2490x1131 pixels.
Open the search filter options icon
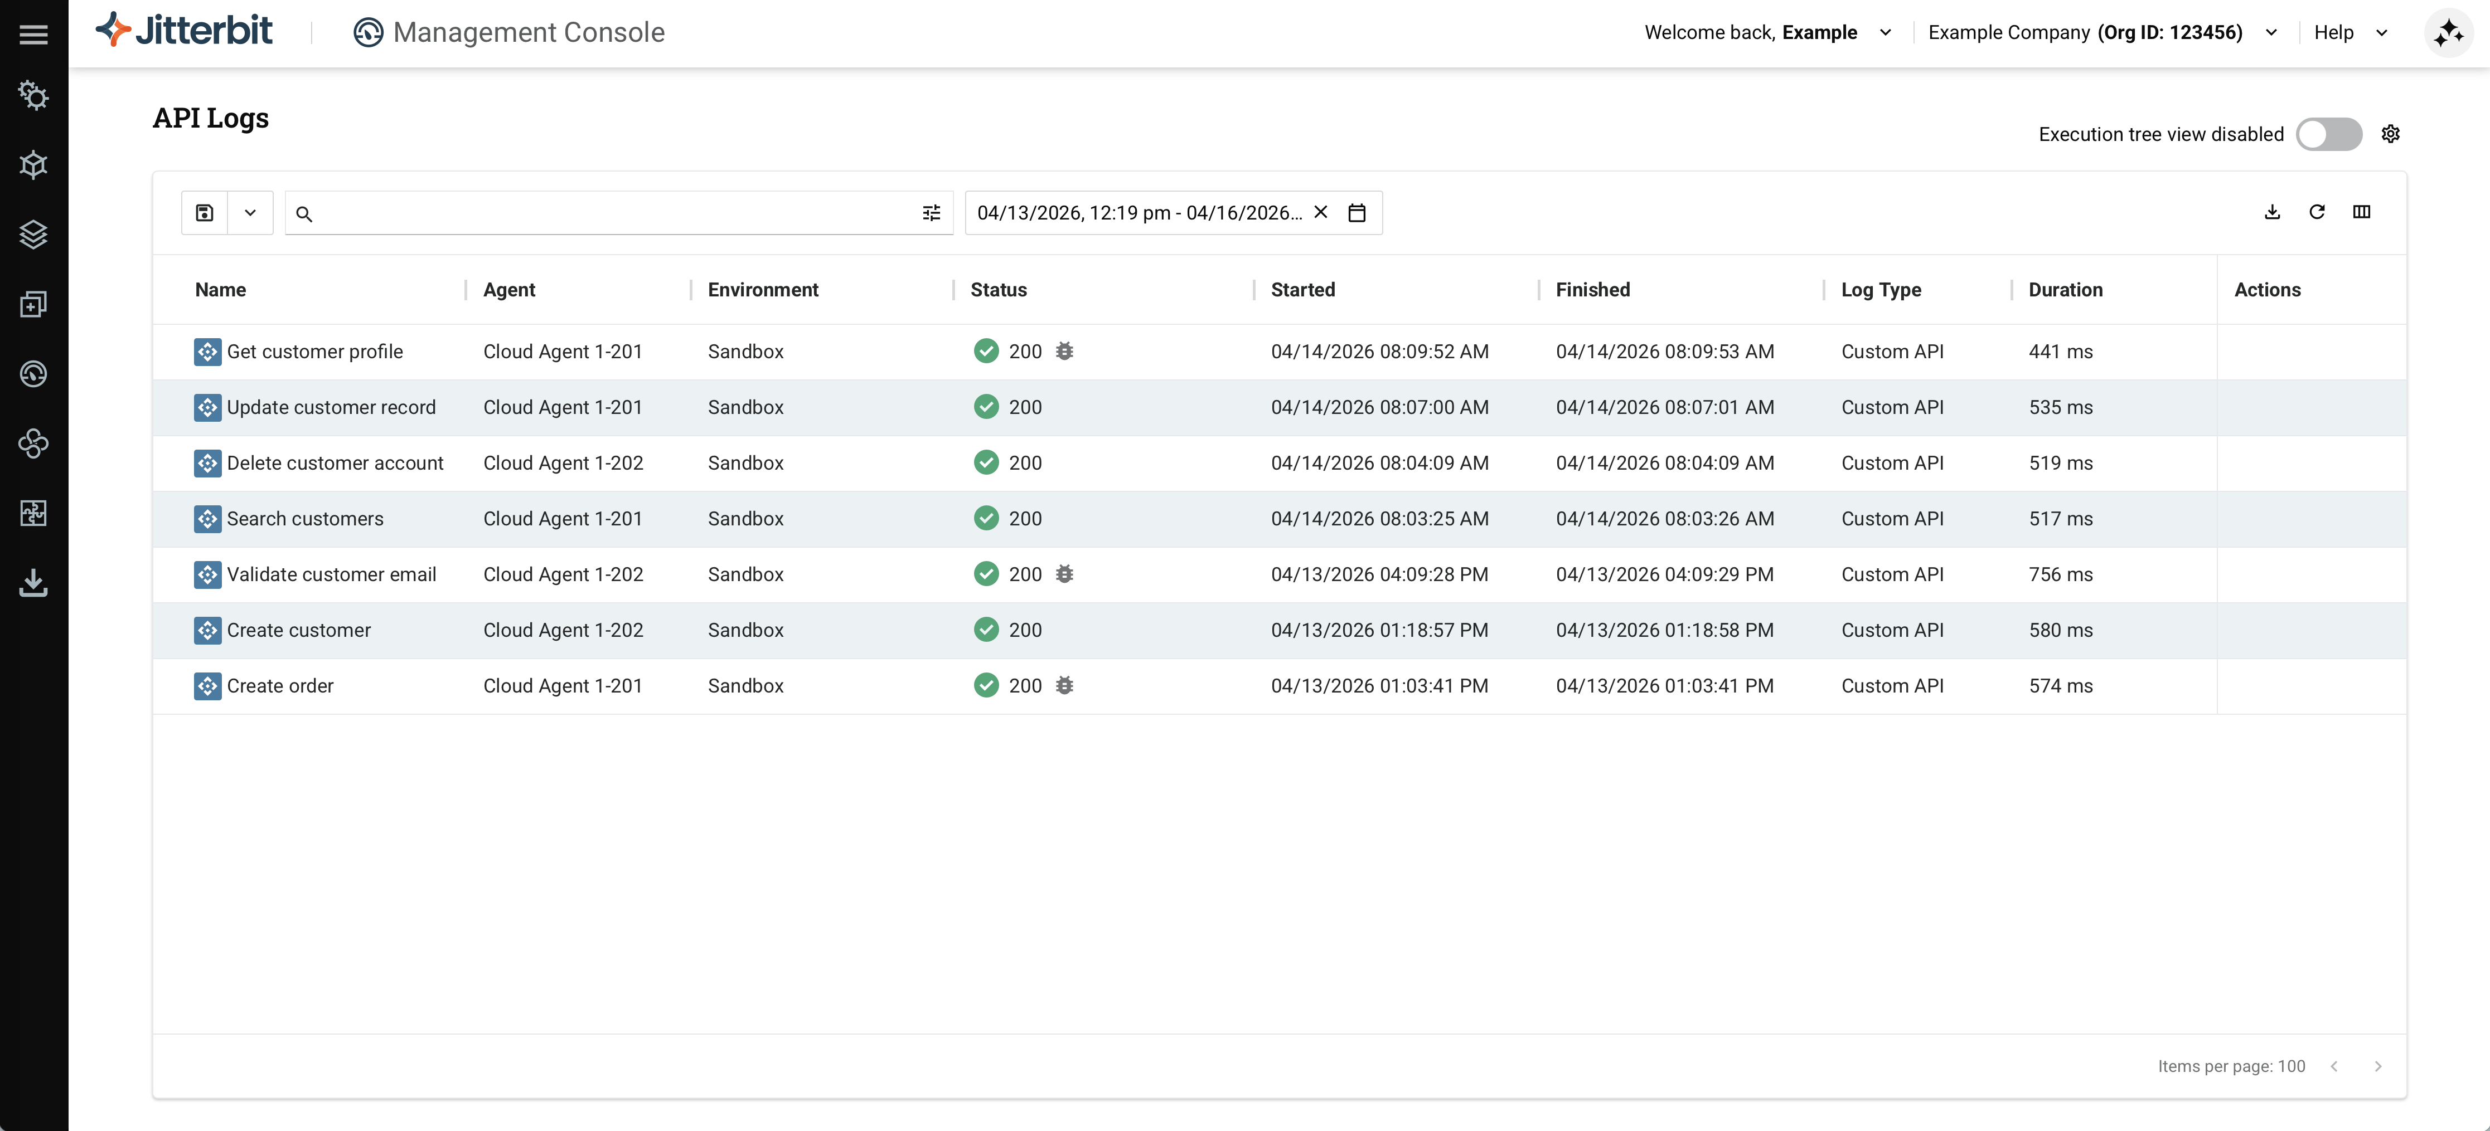(931, 212)
